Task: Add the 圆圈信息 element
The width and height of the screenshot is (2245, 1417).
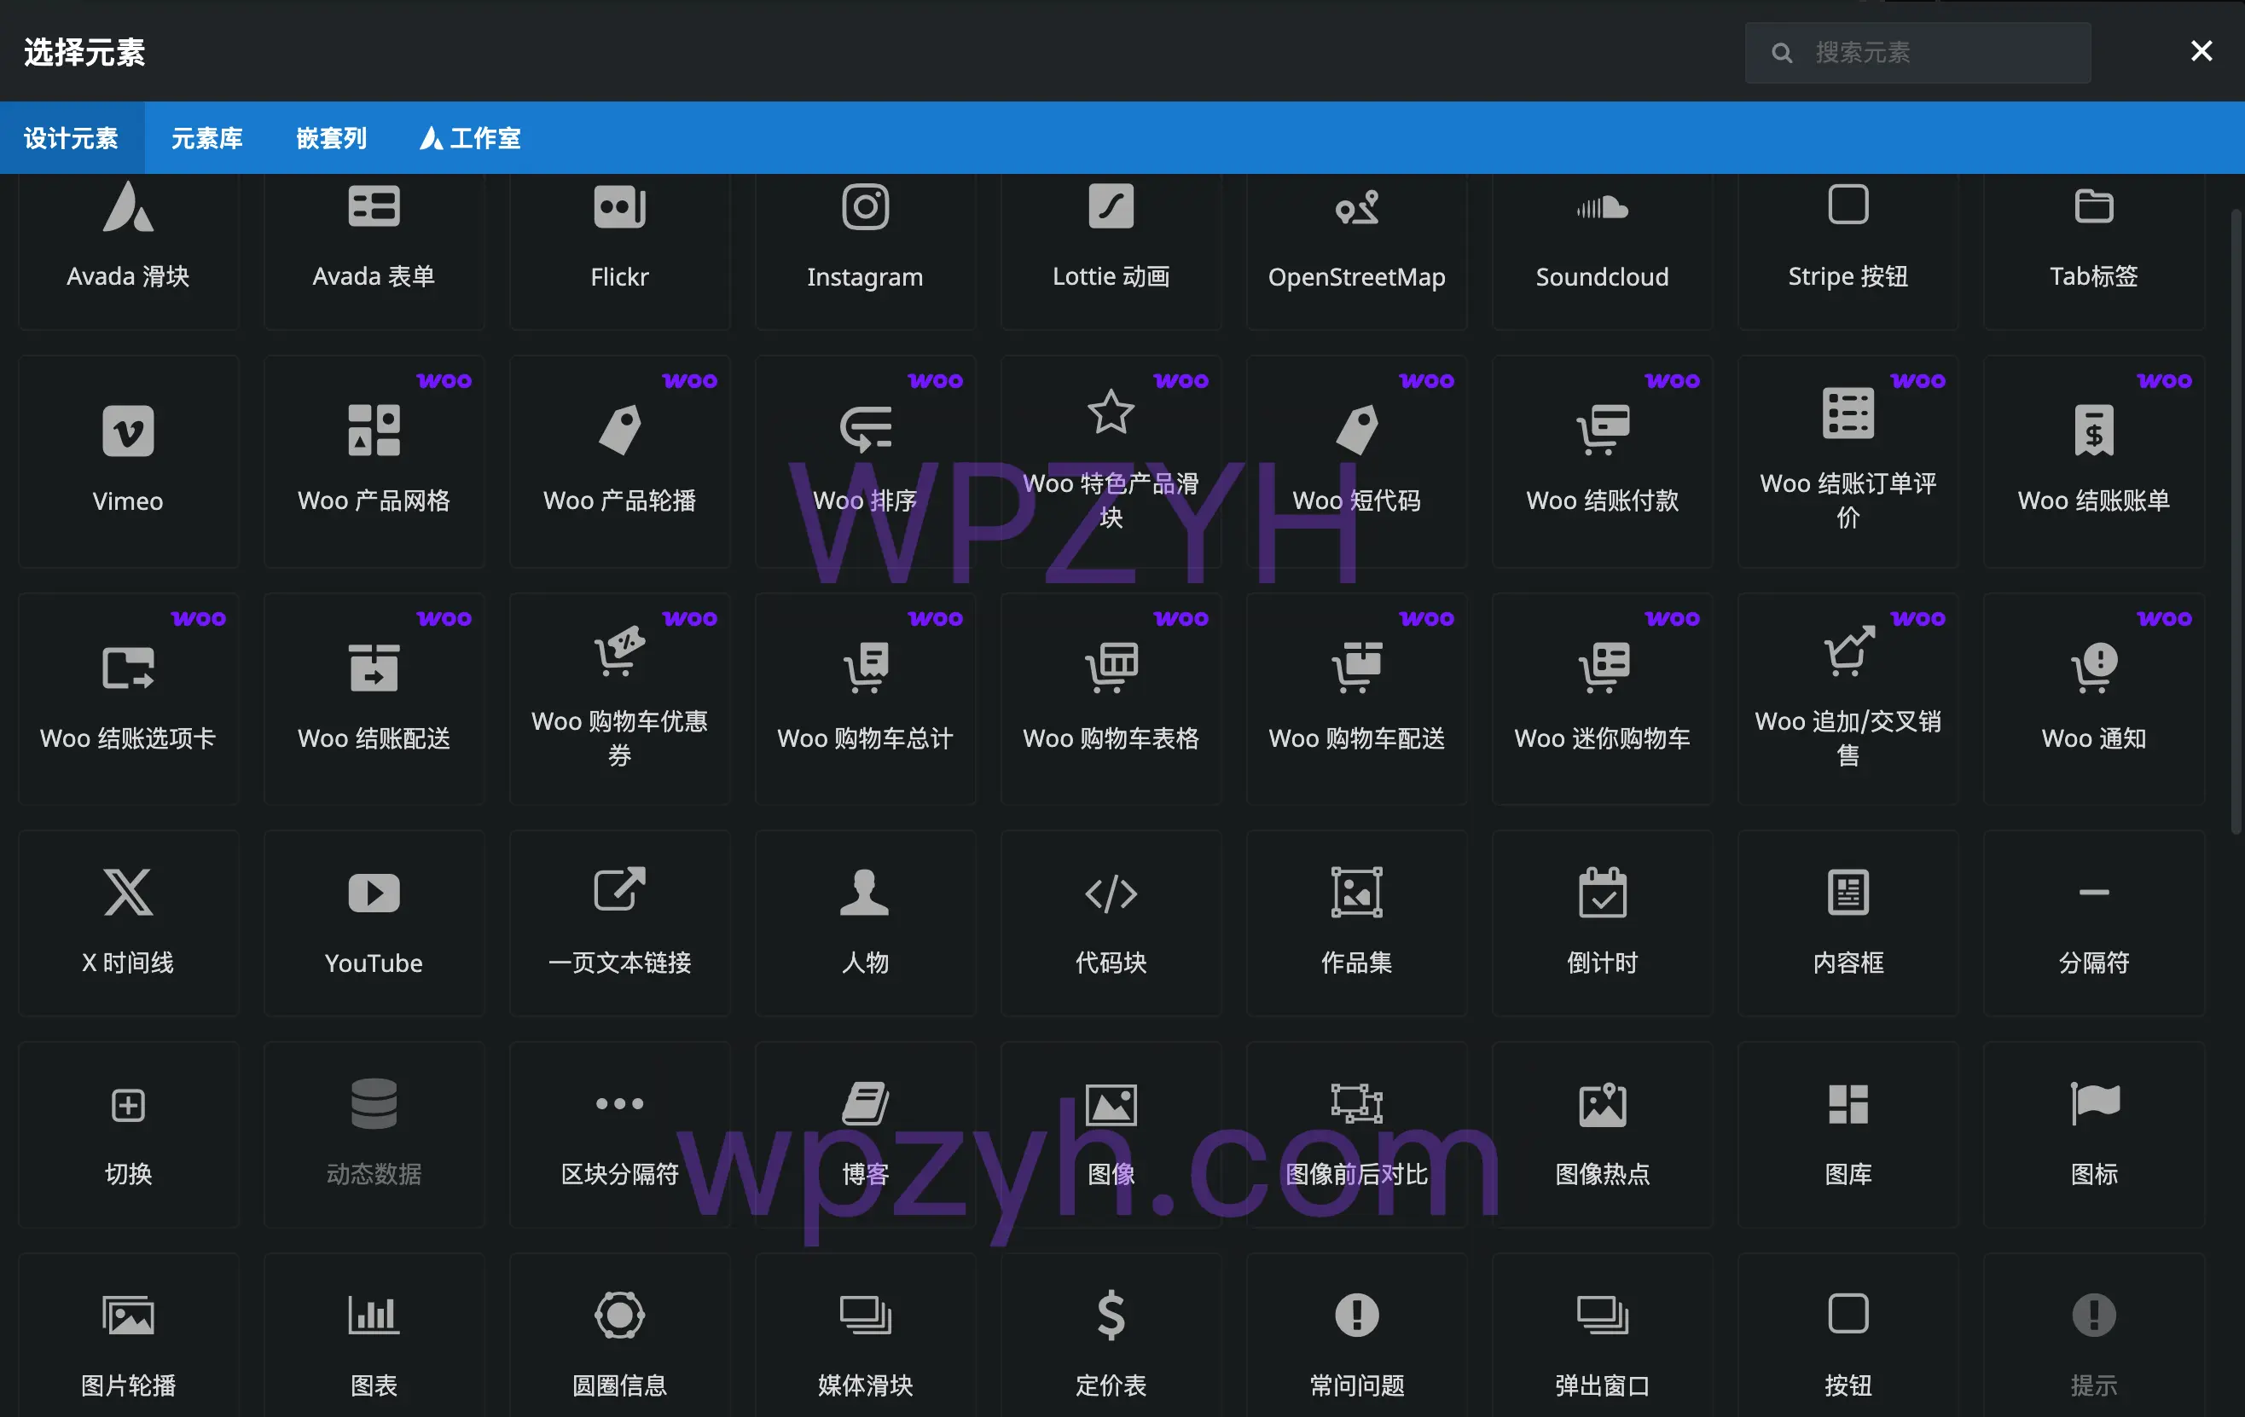Action: 619,1336
